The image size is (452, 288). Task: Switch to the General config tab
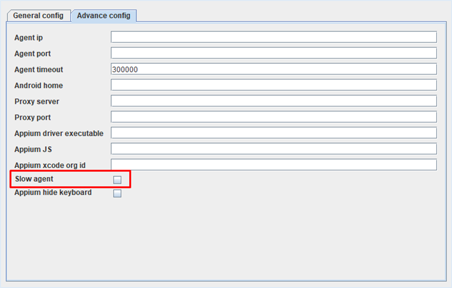click(38, 16)
